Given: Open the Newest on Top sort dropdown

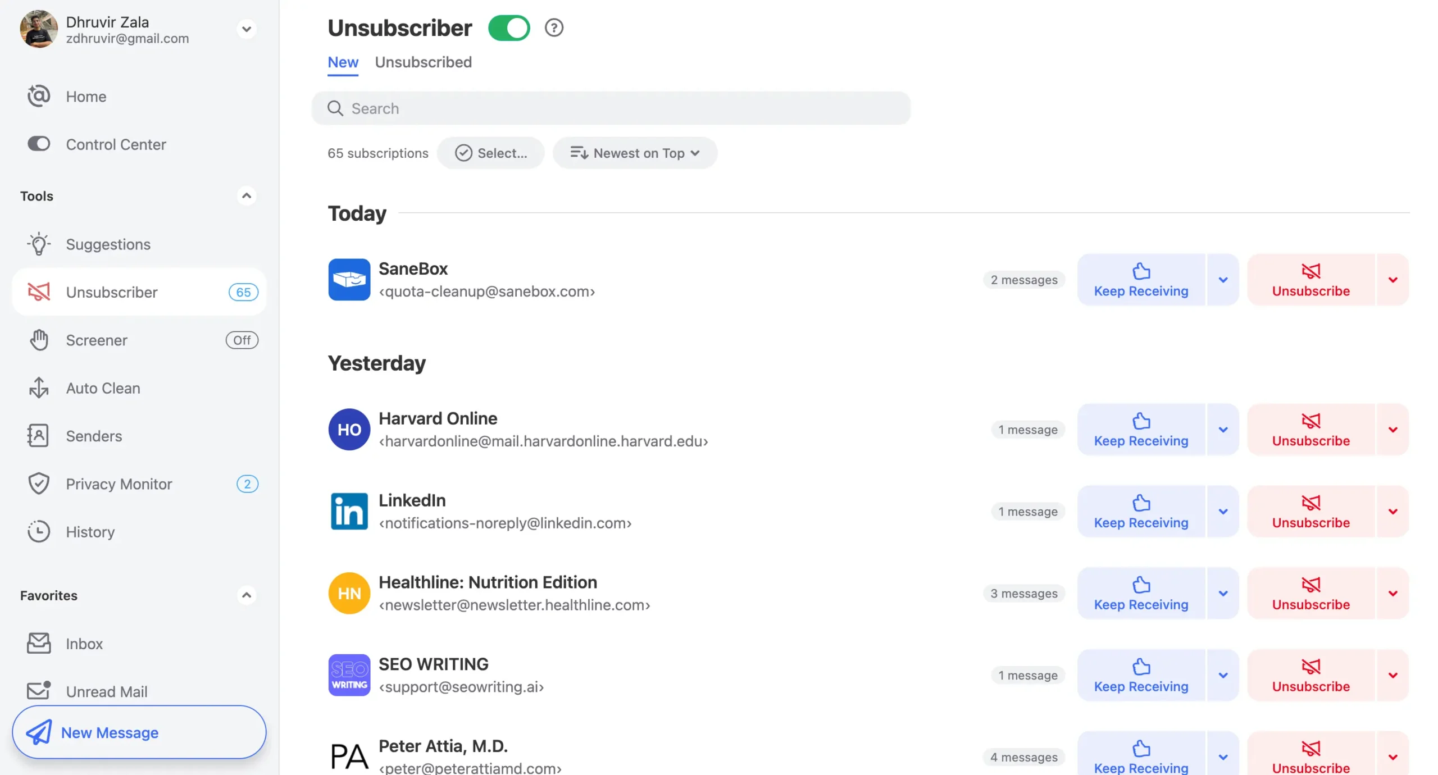Looking at the screenshot, I should (635, 153).
